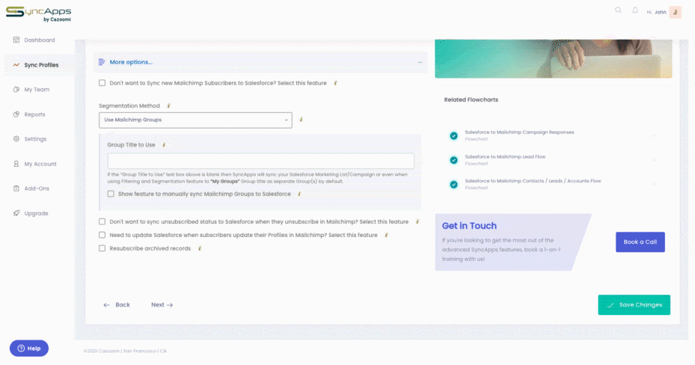This screenshot has height=365, width=695.
Task: Check Show feature to manually sync Groups
Action: [111, 194]
